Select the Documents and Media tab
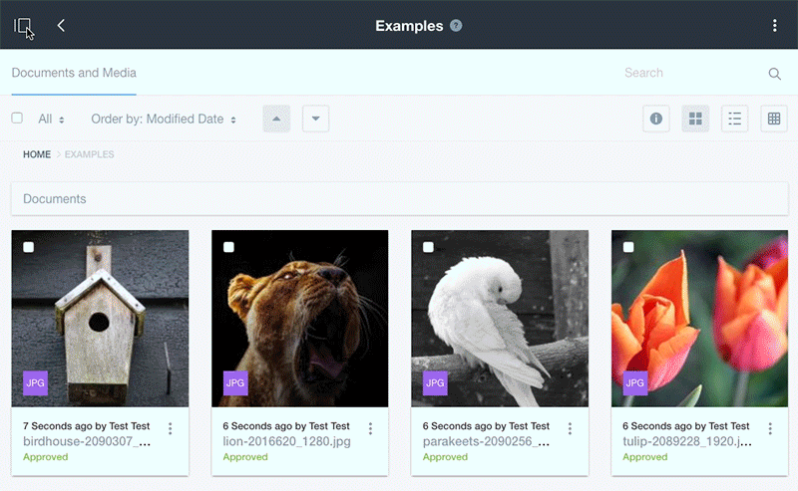Viewport: 798px width, 491px height. [x=74, y=73]
